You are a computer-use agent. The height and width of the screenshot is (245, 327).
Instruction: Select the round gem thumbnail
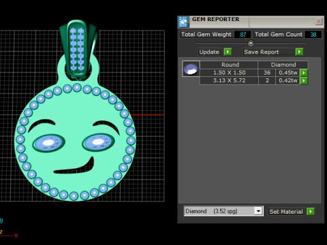pyautogui.click(x=191, y=69)
